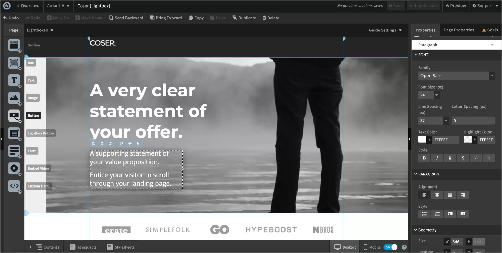502x253 pixels.
Task: Open the help question mark icon
Action: pos(404,247)
